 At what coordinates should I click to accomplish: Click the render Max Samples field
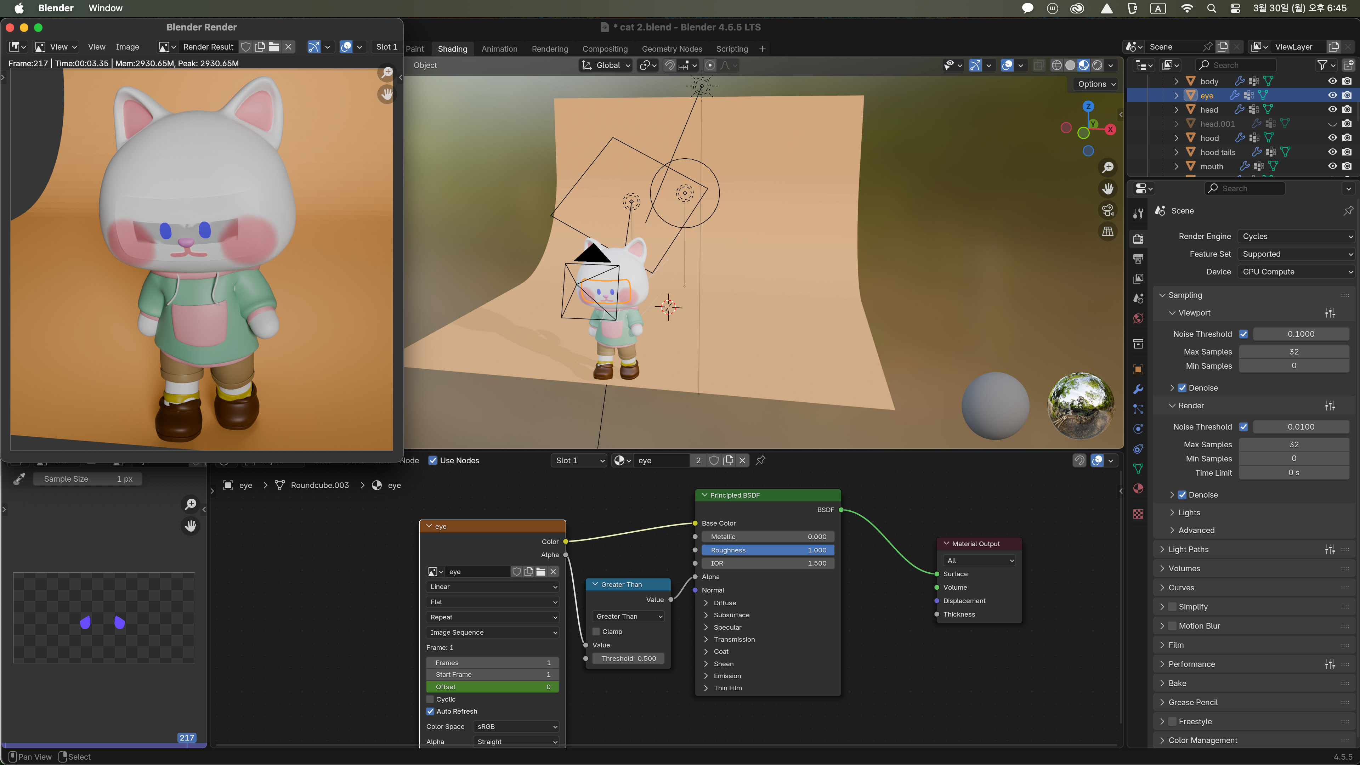click(1293, 444)
